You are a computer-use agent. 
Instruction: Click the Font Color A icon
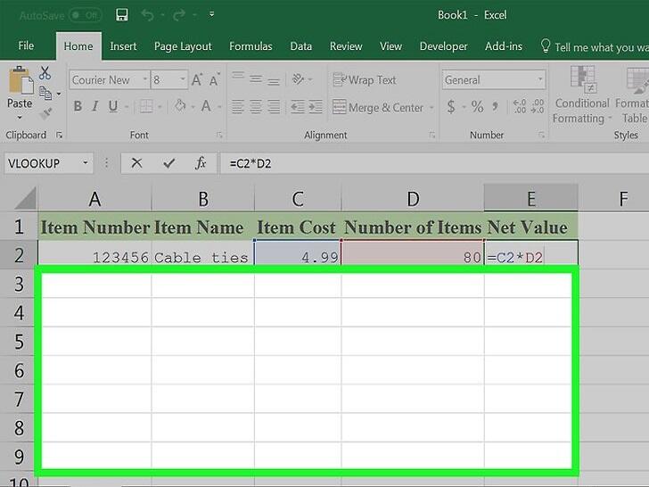click(x=206, y=106)
